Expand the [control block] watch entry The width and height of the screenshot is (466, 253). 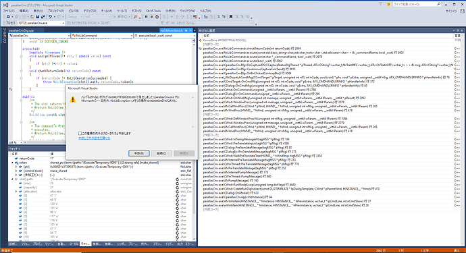16,171
